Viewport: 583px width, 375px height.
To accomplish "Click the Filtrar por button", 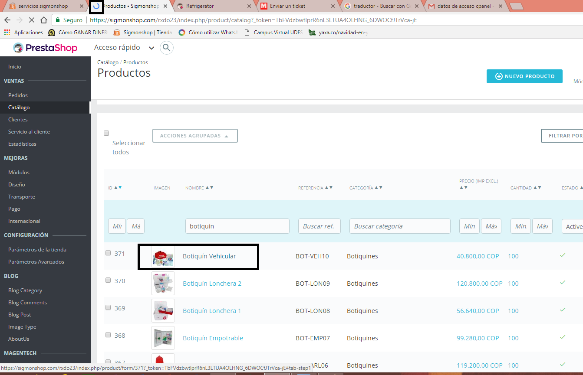I will pos(562,136).
